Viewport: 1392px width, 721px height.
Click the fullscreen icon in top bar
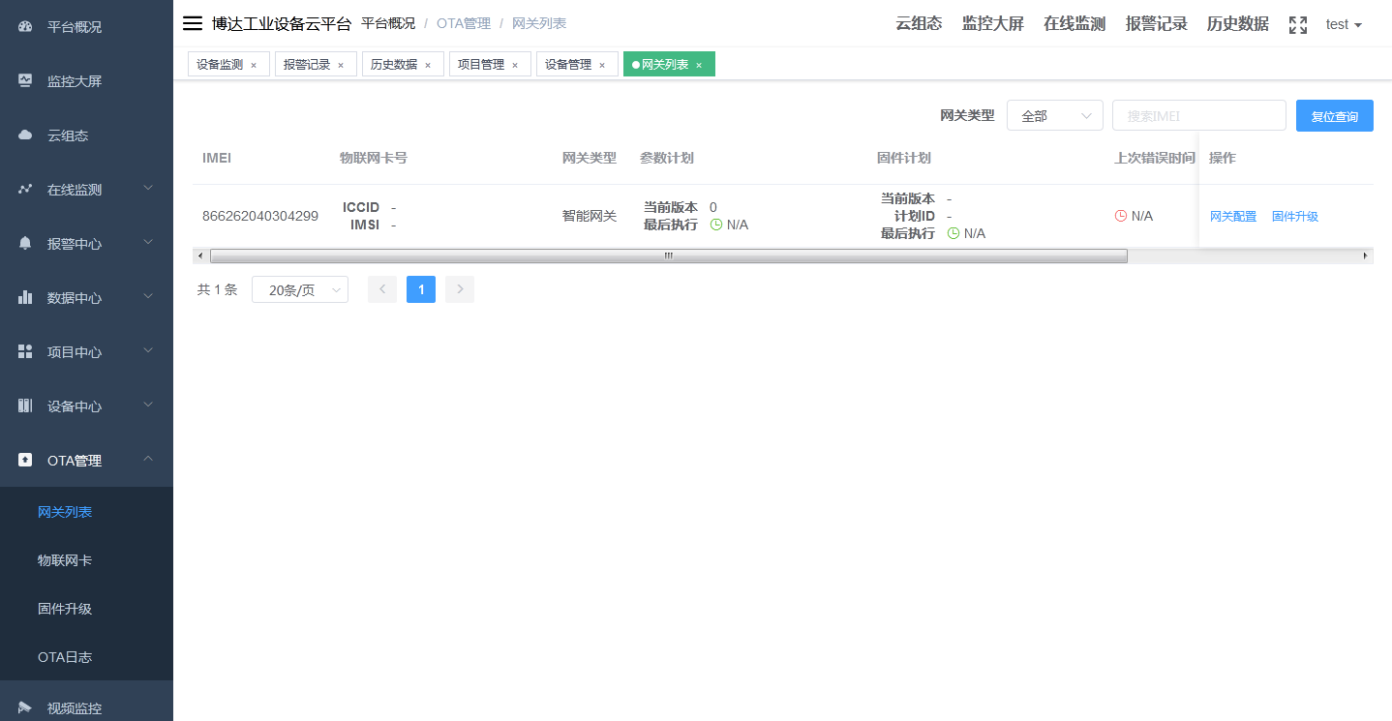pyautogui.click(x=1297, y=24)
